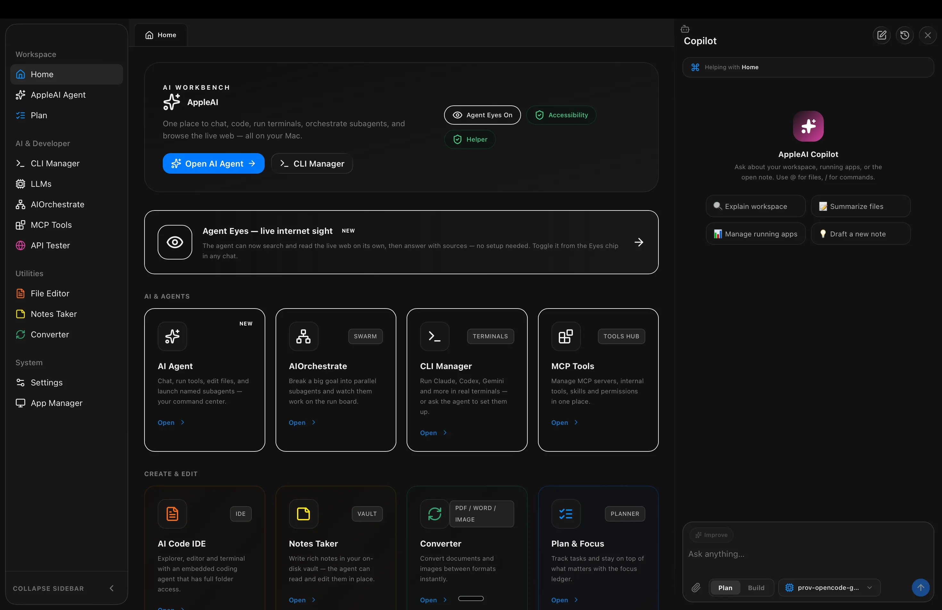The image size is (942, 610).
Task: Click the CLI Manager button in the workbench header
Action: pyautogui.click(x=311, y=163)
